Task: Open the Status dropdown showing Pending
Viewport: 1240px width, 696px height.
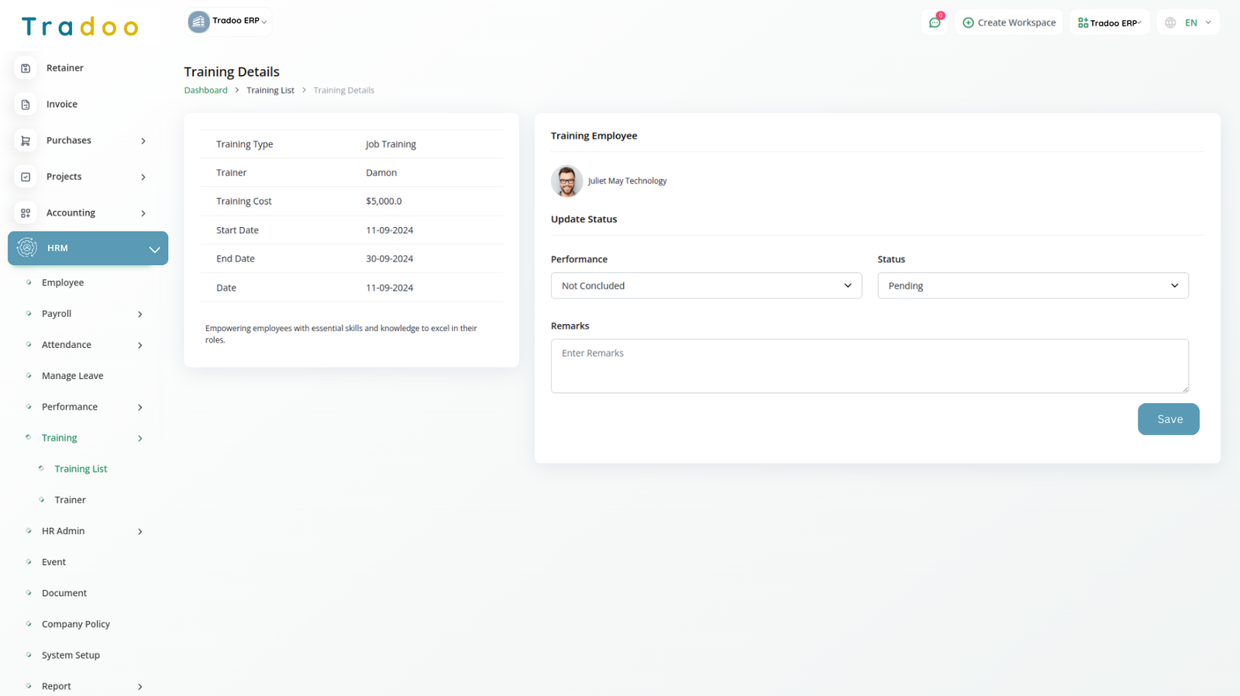Action: [x=1032, y=286]
